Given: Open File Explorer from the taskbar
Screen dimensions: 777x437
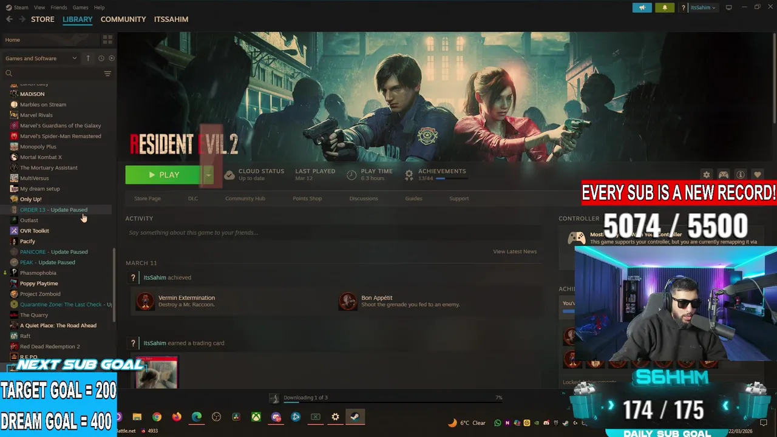Looking at the screenshot, I should 137,417.
